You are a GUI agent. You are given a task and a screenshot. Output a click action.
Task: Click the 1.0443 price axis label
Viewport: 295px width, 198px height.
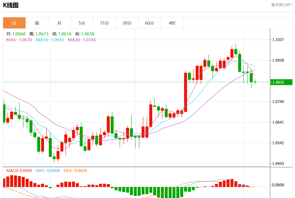click(x=278, y=164)
